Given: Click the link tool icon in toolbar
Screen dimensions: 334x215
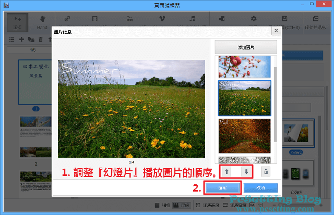Looking at the screenshot, I should (x=67, y=19).
